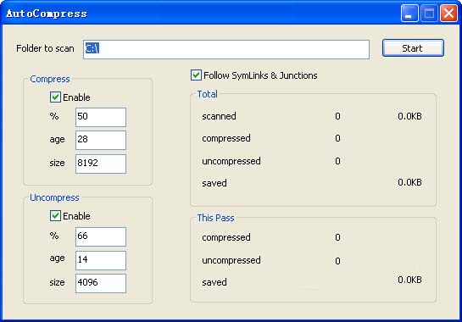Select the Uncompress size field showing 4096
462x322 pixels.
101,283
